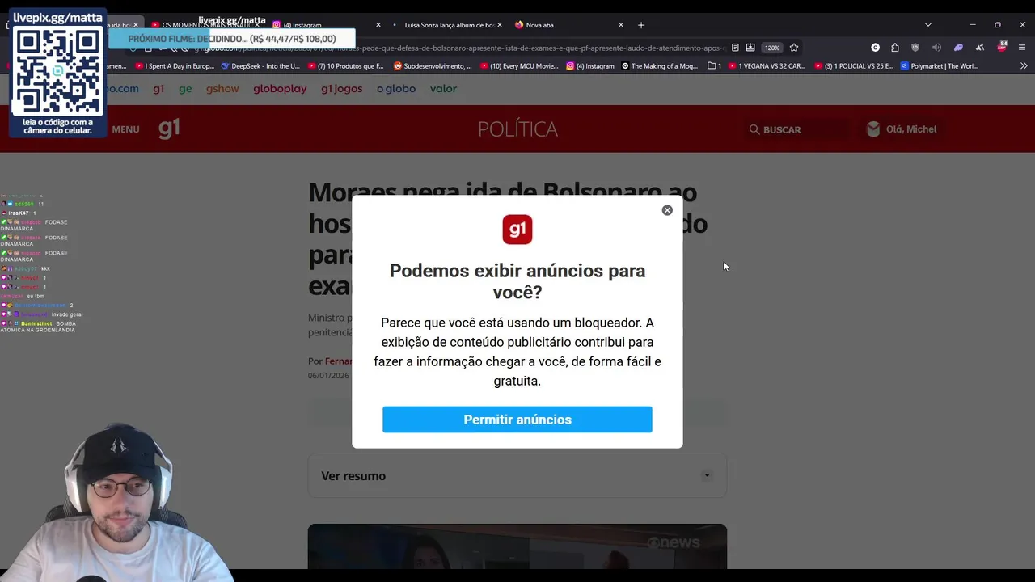Open Polymarket | The Worl... bookmark
1035x582 pixels.
(x=940, y=66)
